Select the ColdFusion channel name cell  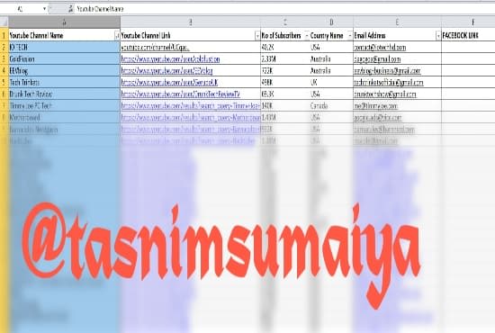(65, 58)
